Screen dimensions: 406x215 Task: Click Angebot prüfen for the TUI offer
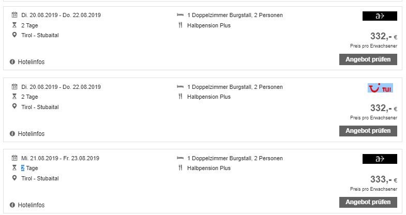[x=368, y=131]
